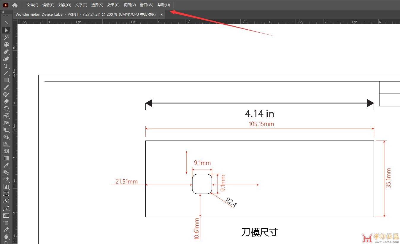Image resolution: width=400 pixels, height=244 pixels.
Task: Select the Perspective Grid tool
Action: click(x=6, y=144)
